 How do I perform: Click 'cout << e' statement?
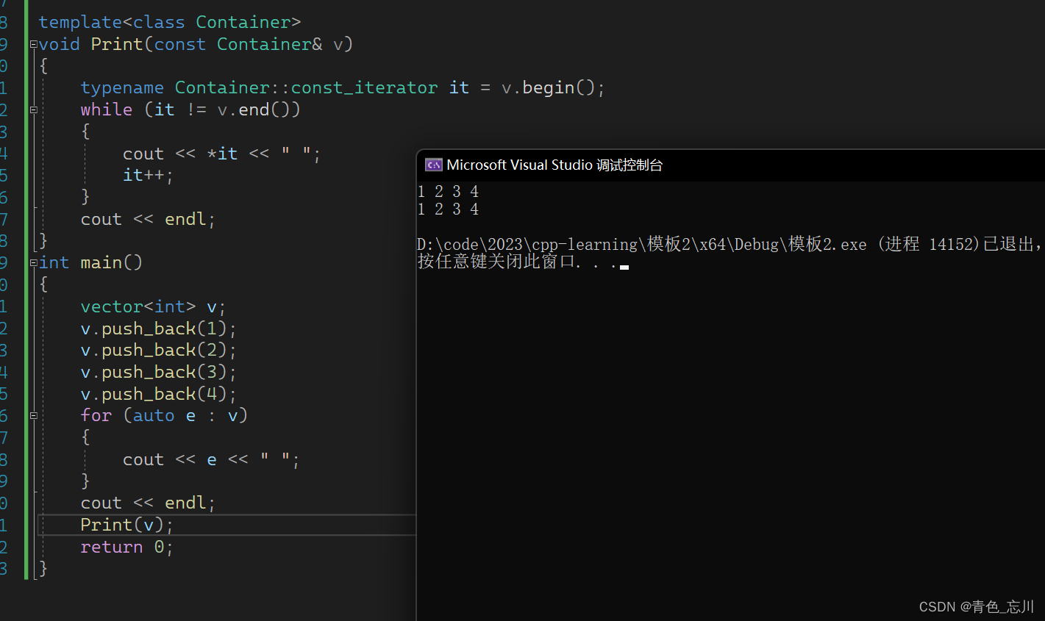pyautogui.click(x=211, y=459)
